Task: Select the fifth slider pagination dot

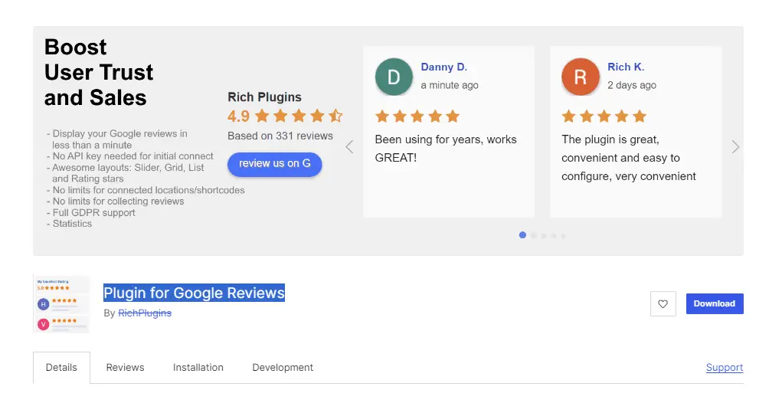Action: point(563,235)
